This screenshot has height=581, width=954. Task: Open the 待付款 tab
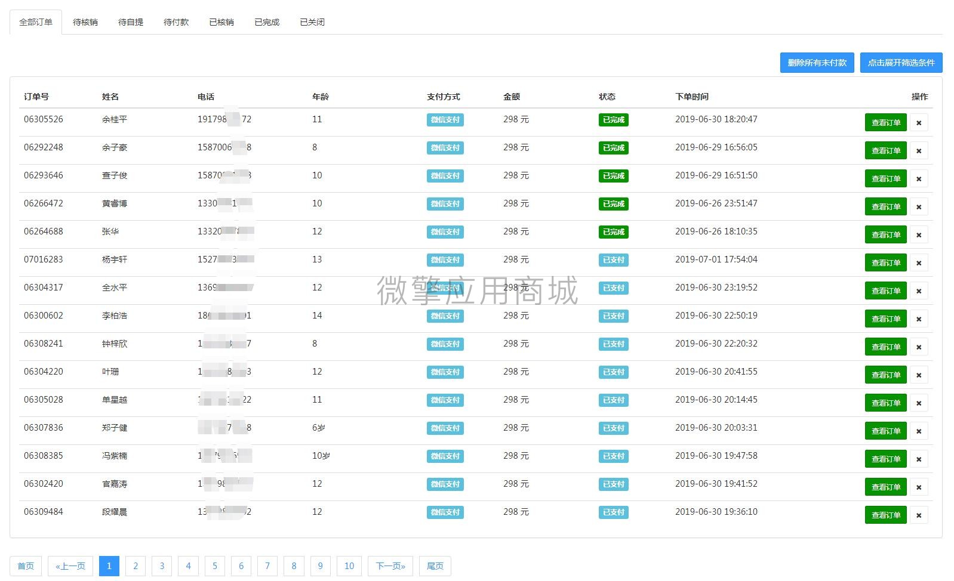click(x=176, y=22)
